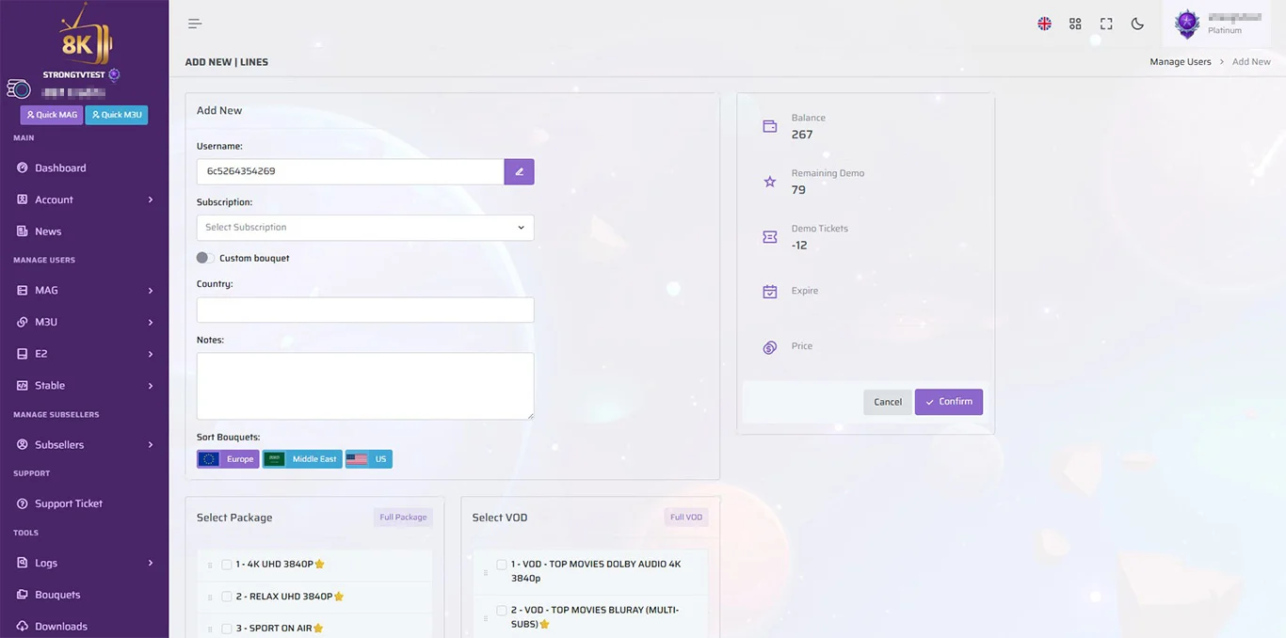
Task: Click the Quick M3U button
Action: tap(117, 115)
